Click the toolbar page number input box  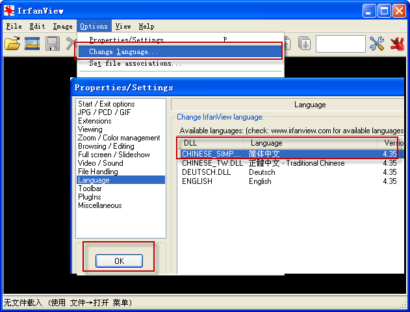pyautogui.click(x=340, y=44)
